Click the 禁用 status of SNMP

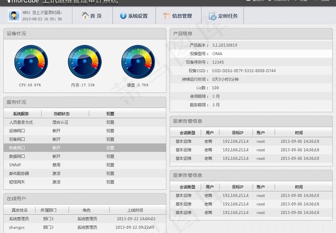pos(56,165)
